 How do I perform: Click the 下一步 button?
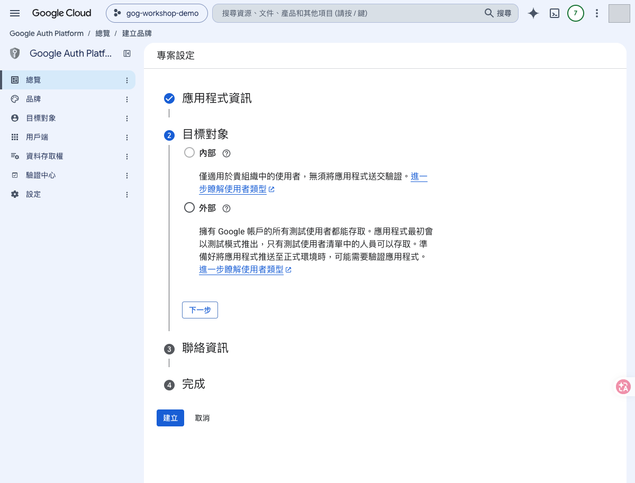(x=200, y=310)
